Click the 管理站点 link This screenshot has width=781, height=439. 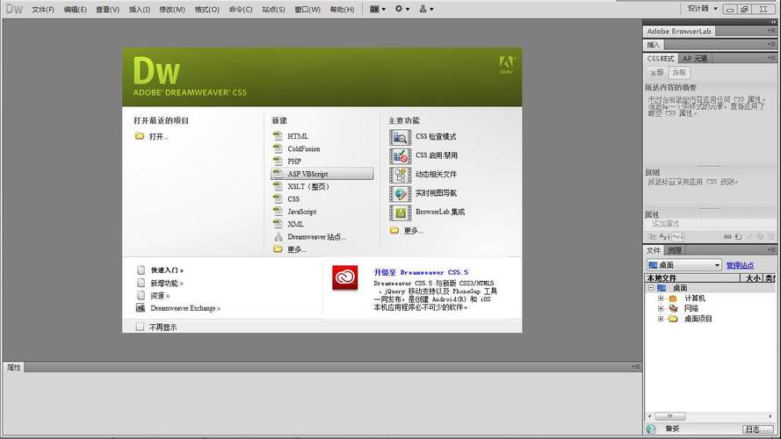(x=740, y=265)
